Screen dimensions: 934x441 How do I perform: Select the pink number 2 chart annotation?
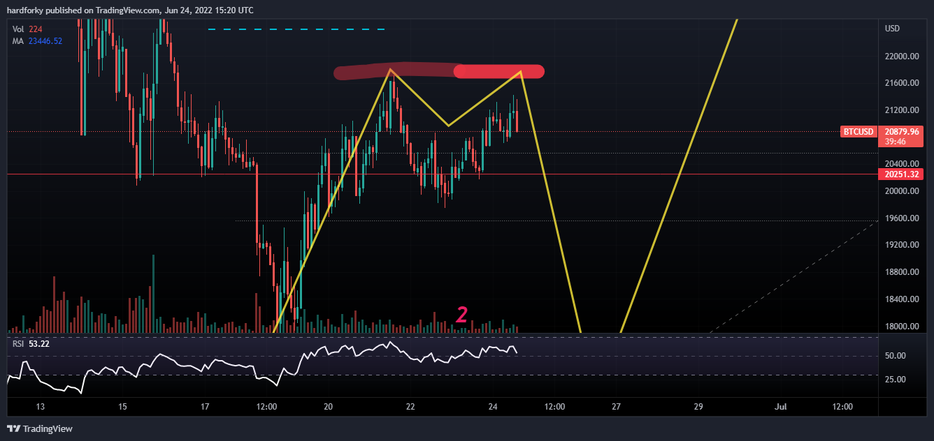pos(461,315)
